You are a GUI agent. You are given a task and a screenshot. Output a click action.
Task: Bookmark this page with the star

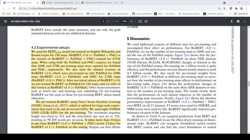pos(225,9)
